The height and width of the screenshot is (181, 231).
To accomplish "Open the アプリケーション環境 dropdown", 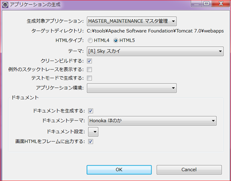I will 132,88.
